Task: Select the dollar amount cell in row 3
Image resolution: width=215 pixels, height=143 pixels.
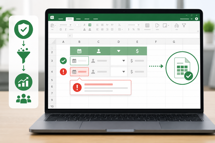Action: pos(137,61)
